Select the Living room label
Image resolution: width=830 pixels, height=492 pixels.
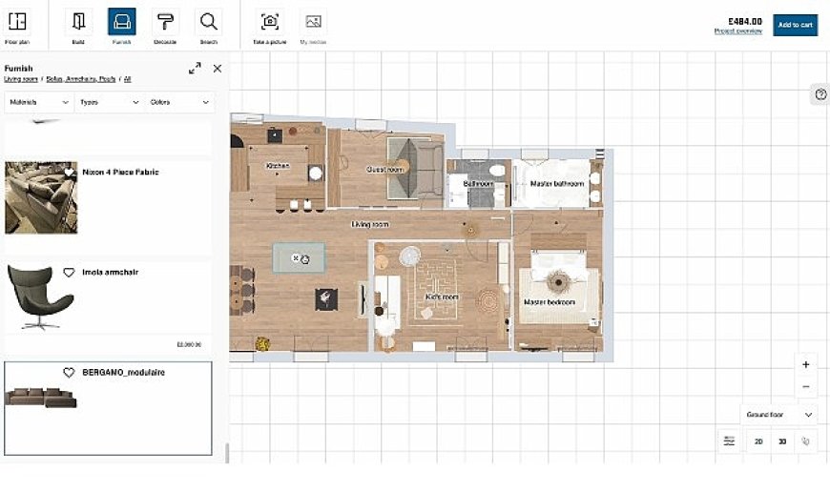pyautogui.click(x=370, y=224)
